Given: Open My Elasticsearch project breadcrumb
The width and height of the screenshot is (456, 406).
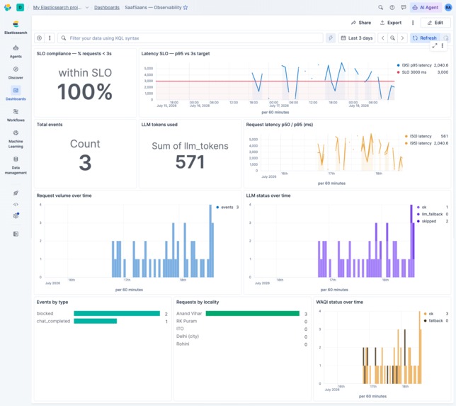Looking at the screenshot, I should point(57,8).
